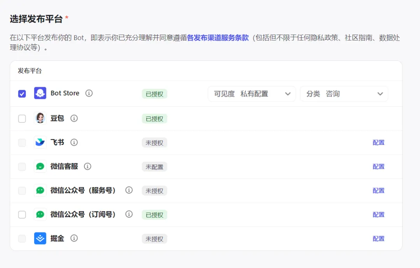420x268 pixels.
Task: Open the 各发布渠道服务条款 link
Action: pos(218,38)
